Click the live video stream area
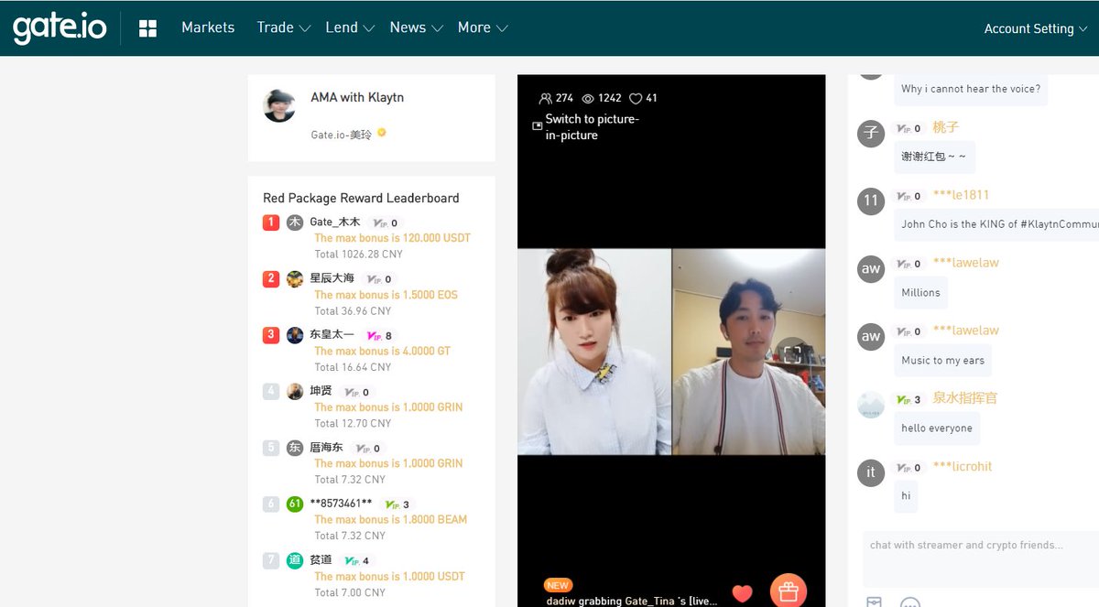Image resolution: width=1099 pixels, height=607 pixels. tap(671, 352)
